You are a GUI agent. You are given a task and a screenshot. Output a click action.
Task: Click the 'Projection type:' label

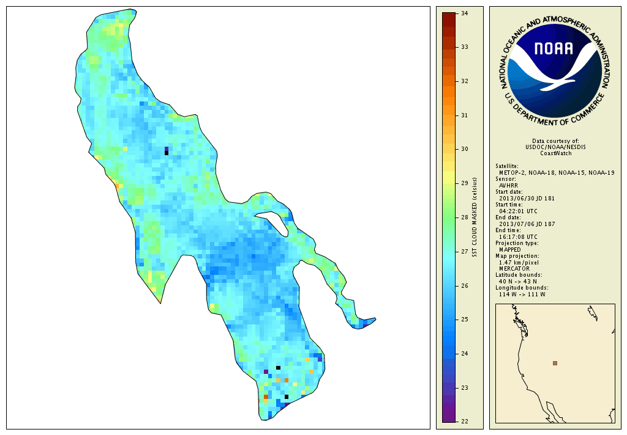[517, 243]
